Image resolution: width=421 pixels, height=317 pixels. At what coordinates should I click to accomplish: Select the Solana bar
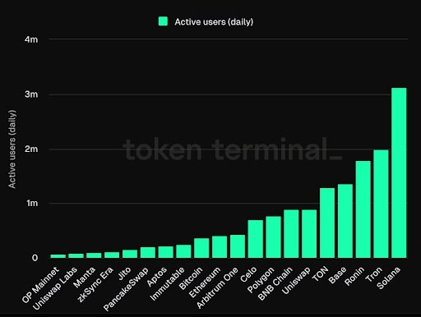click(x=399, y=173)
